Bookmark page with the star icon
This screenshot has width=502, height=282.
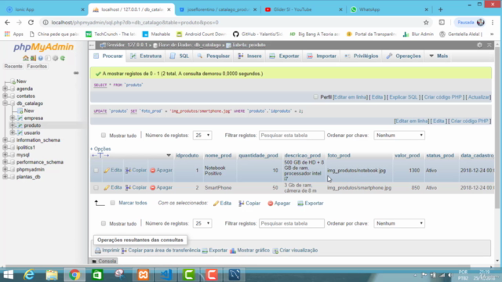426,23
